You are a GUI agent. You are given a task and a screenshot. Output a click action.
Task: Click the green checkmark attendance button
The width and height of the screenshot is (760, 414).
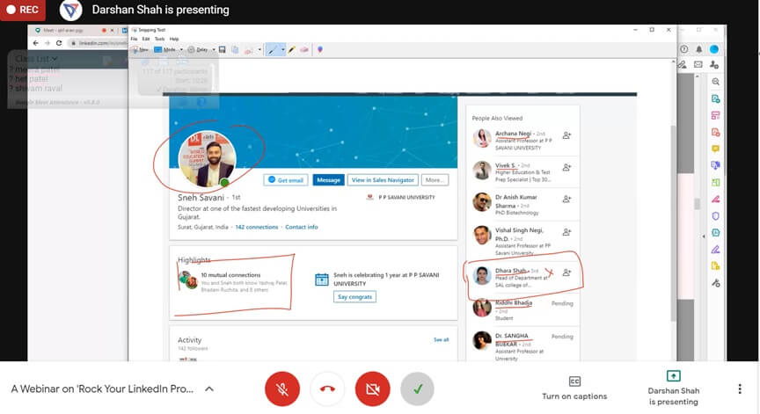(x=417, y=389)
